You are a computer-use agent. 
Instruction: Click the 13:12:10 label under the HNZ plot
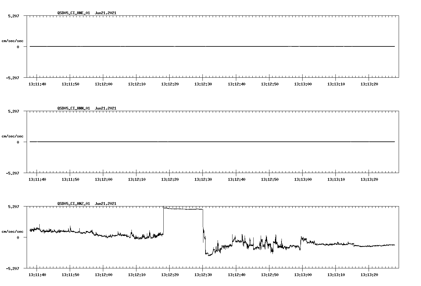click(137, 275)
